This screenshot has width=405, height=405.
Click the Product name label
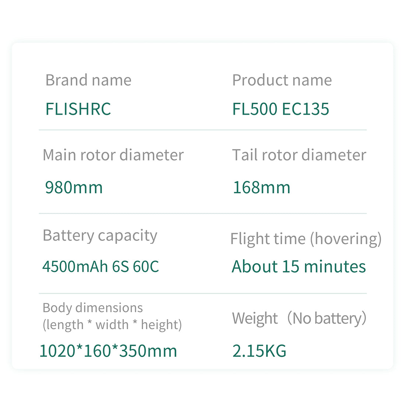(x=282, y=80)
